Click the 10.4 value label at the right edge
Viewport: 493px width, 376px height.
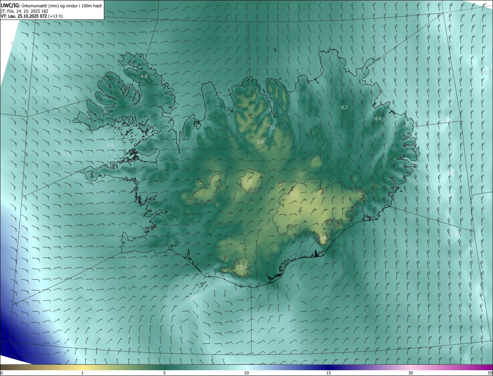click(x=486, y=72)
